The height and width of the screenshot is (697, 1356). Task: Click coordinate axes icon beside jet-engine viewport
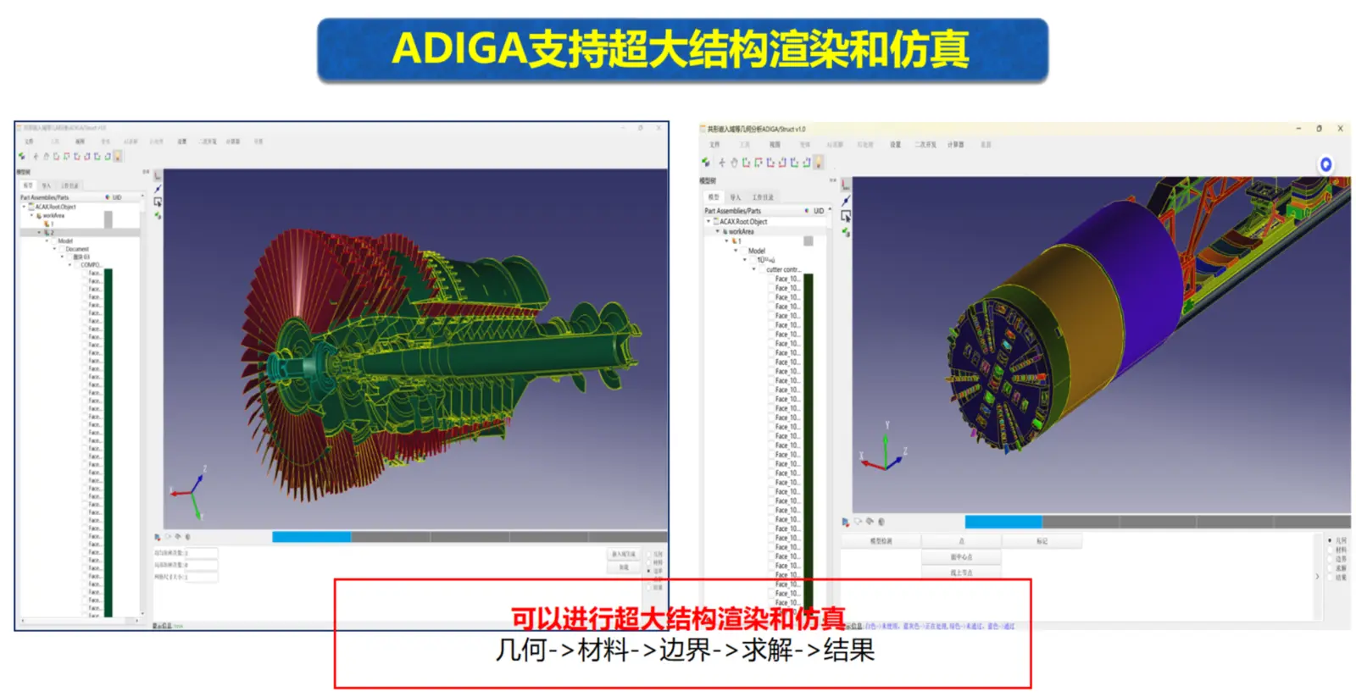point(158,174)
